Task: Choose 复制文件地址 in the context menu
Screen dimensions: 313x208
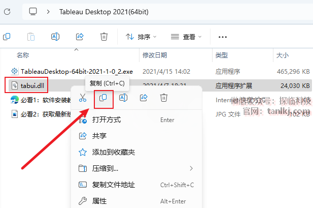Action: pyautogui.click(x=136, y=185)
